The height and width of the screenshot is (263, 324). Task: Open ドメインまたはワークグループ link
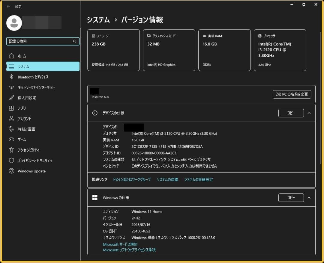[x=132, y=180]
